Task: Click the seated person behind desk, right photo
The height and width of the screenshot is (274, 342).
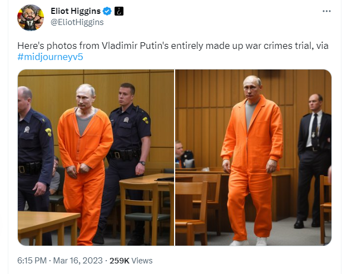Action: point(184,155)
